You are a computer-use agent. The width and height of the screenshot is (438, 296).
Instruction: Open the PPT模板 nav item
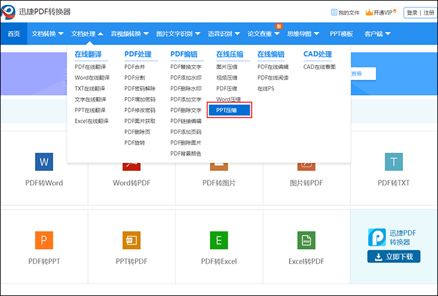[x=341, y=34]
